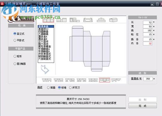This screenshot has width=162, height=116.
Task: Select the lid-and-base box icon in the top row
Action: pyautogui.click(x=101, y=20)
